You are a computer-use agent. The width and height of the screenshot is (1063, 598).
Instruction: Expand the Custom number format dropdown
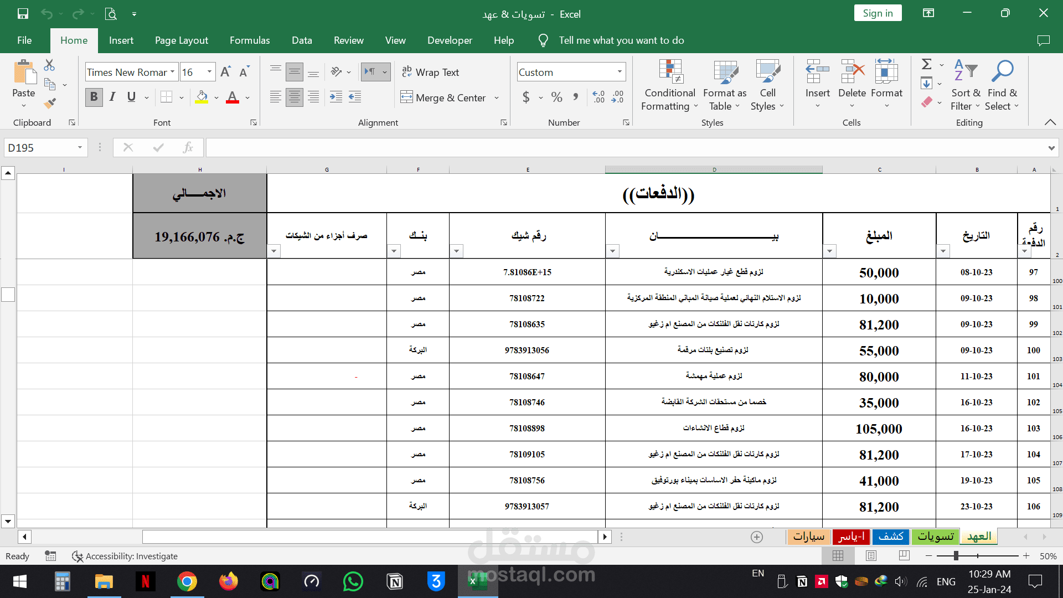point(620,72)
